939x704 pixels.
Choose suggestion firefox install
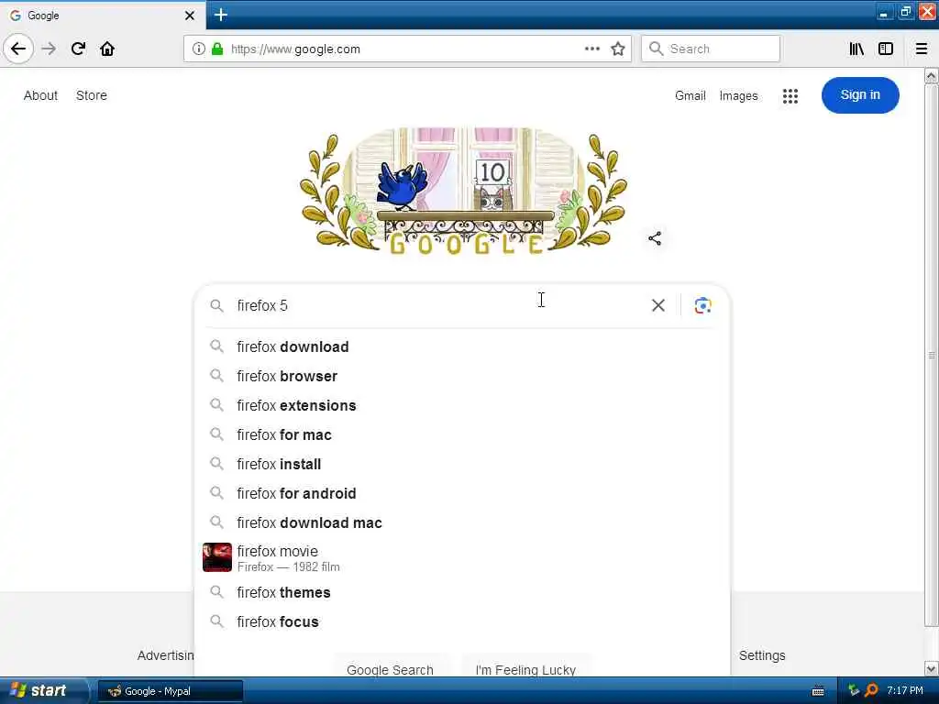[x=462, y=464]
